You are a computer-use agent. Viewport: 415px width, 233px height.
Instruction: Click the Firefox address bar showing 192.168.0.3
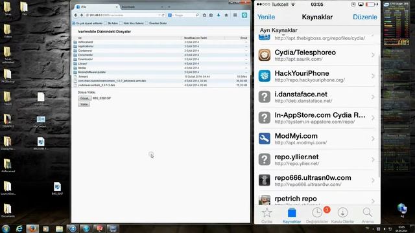(x=123, y=16)
